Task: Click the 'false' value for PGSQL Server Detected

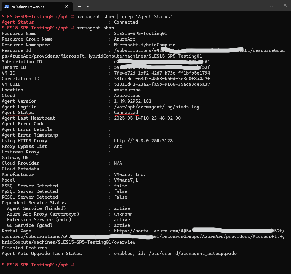Action: tap(120, 197)
